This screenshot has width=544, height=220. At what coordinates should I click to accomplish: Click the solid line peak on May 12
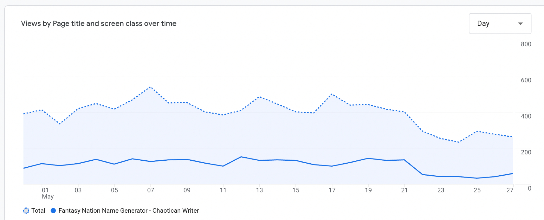[241, 157]
